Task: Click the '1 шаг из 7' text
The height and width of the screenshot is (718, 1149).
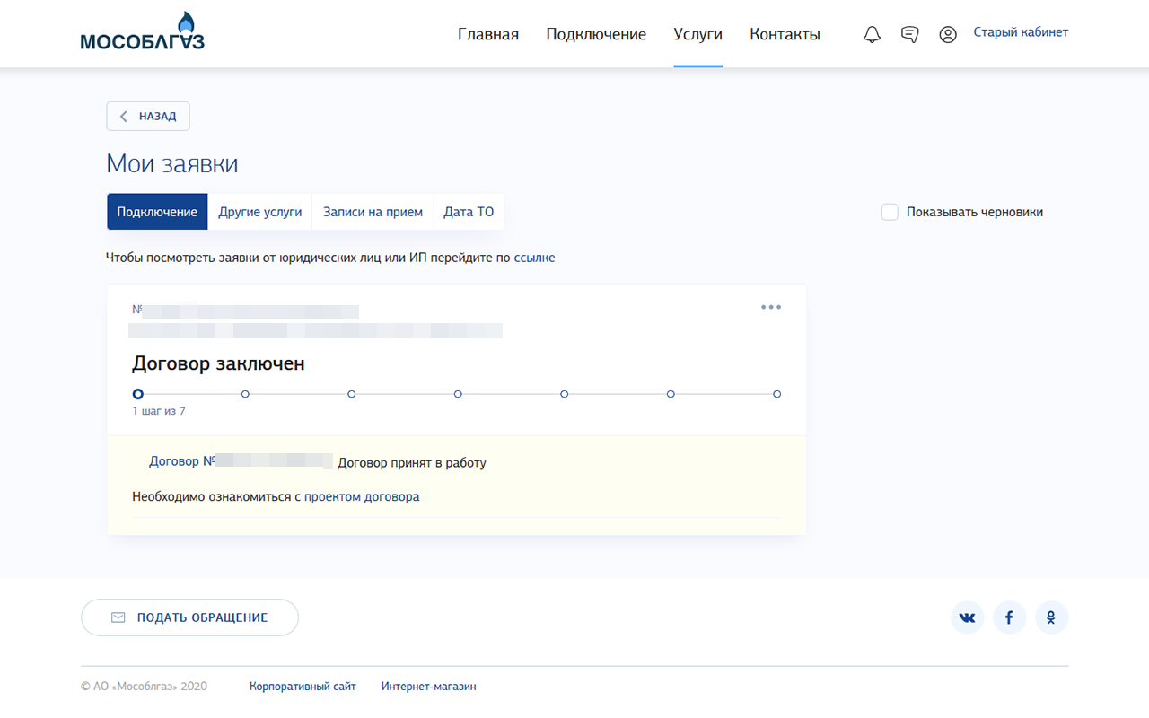Action: point(159,411)
